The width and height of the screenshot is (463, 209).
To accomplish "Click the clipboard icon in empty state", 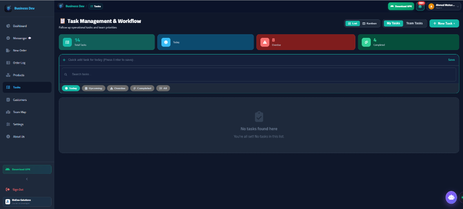I will coord(259,117).
